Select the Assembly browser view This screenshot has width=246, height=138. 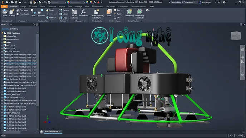coord(5,29)
